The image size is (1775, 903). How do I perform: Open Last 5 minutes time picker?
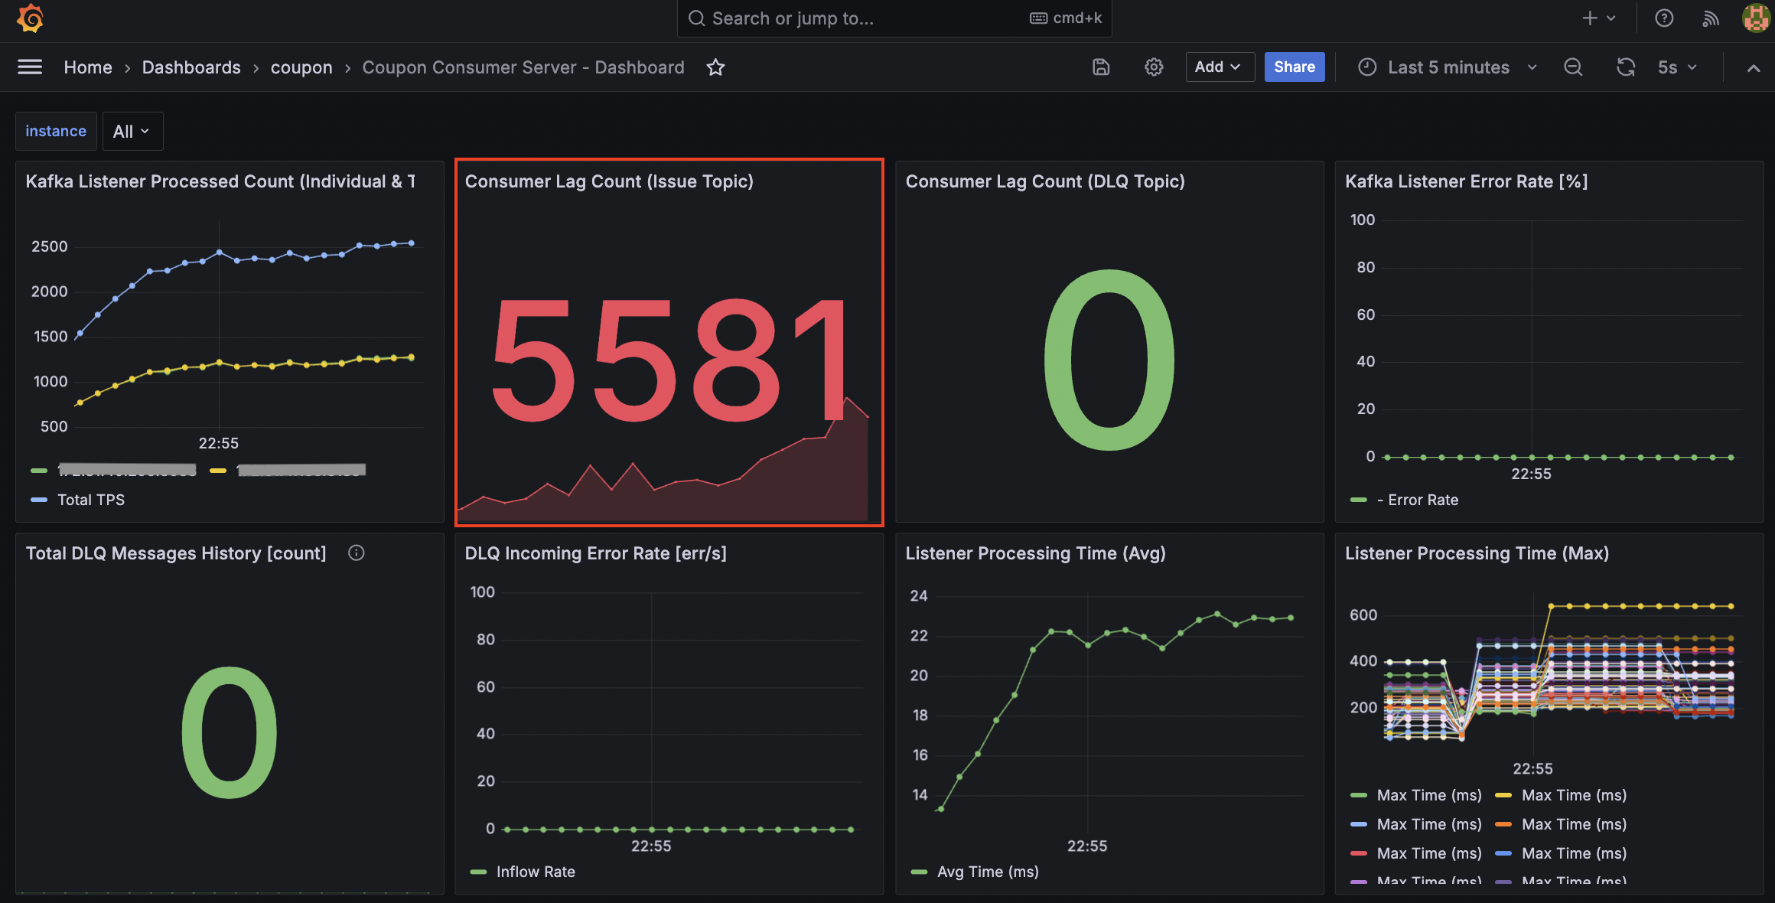point(1448,67)
